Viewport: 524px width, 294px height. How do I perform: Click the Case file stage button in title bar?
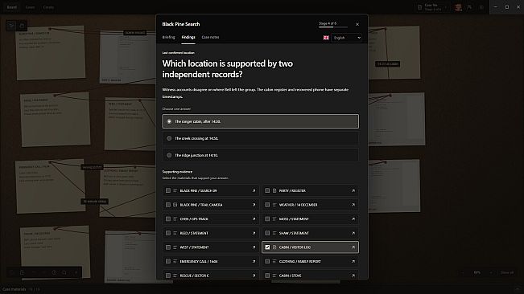coord(432,7)
